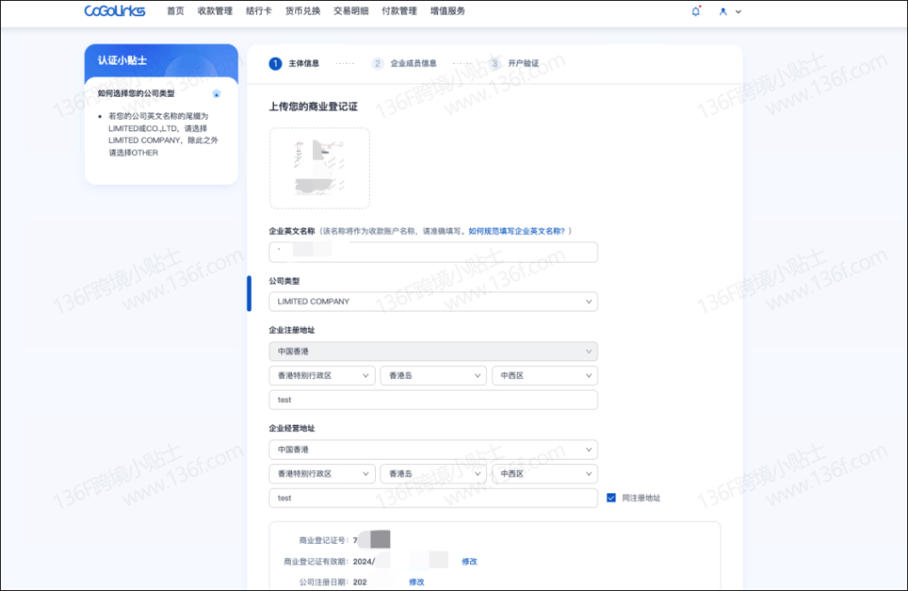Open 企业经营地址 香港岛 dropdown

coord(433,474)
